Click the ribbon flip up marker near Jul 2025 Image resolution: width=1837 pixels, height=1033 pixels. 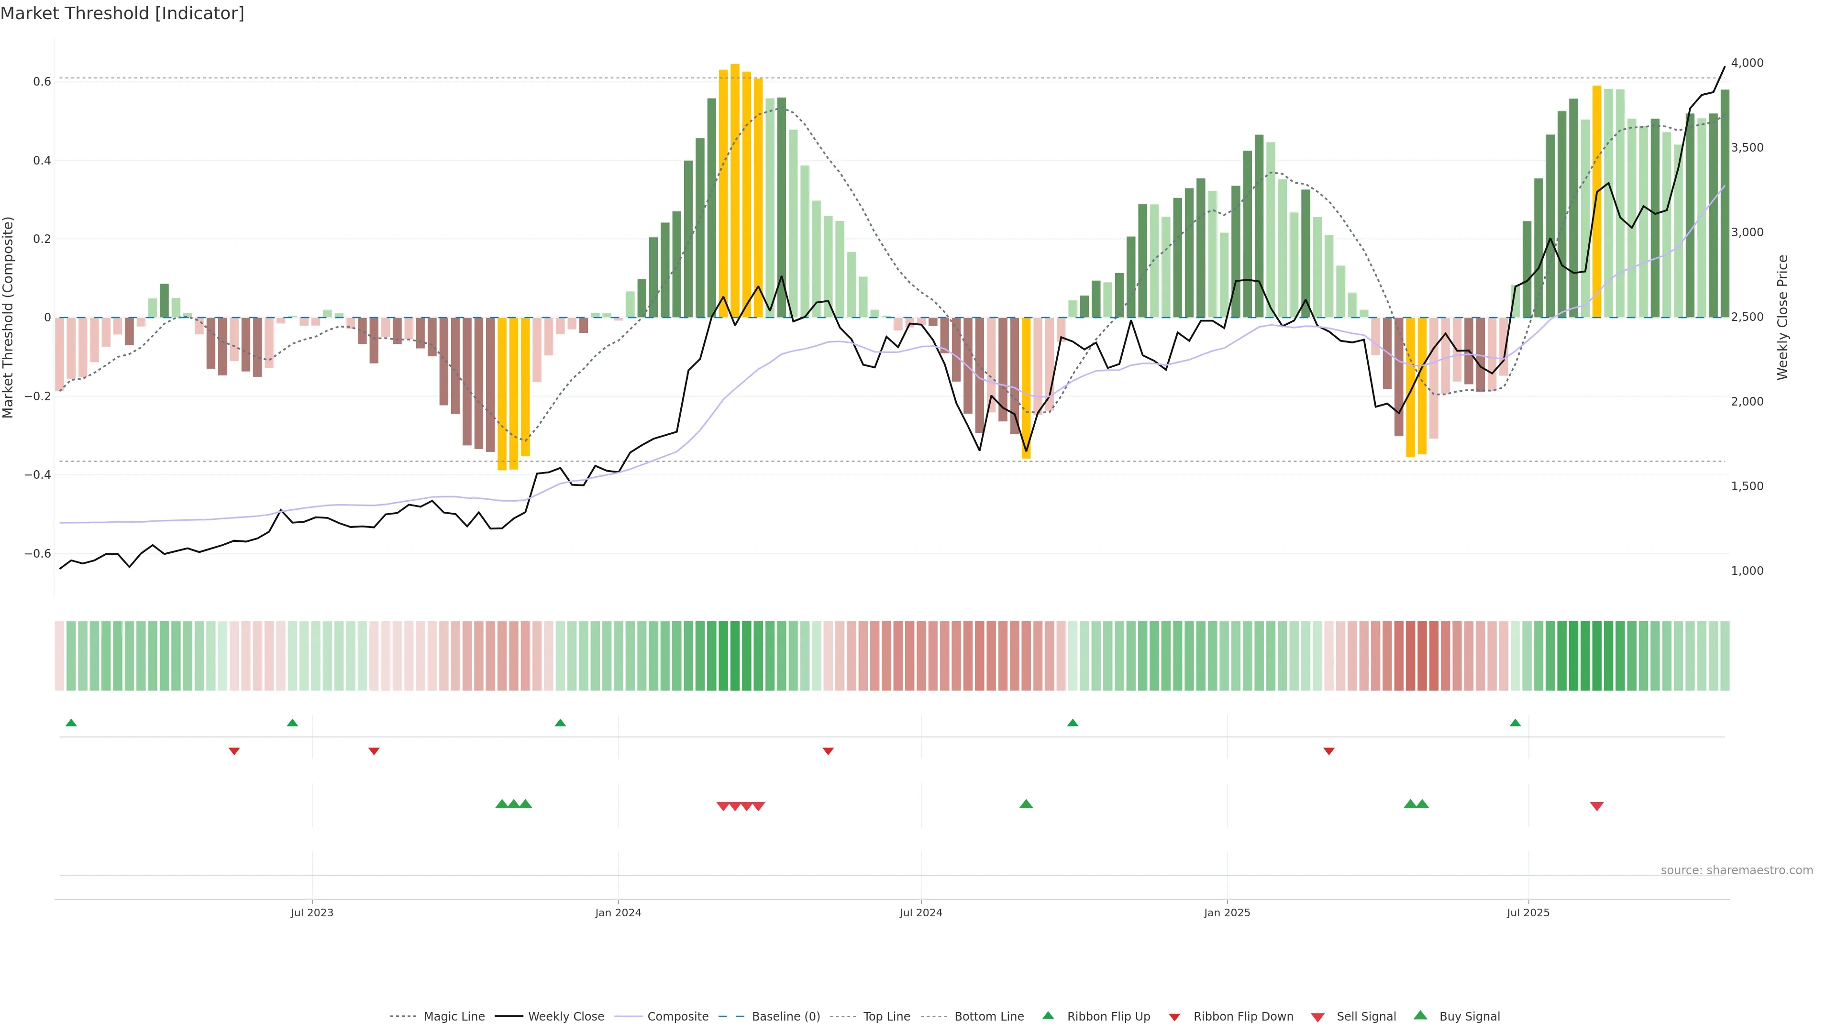click(x=1516, y=723)
